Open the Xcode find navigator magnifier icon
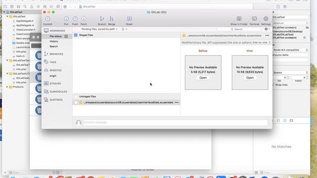The height and width of the screenshot is (178, 317). click(x=25, y=6)
